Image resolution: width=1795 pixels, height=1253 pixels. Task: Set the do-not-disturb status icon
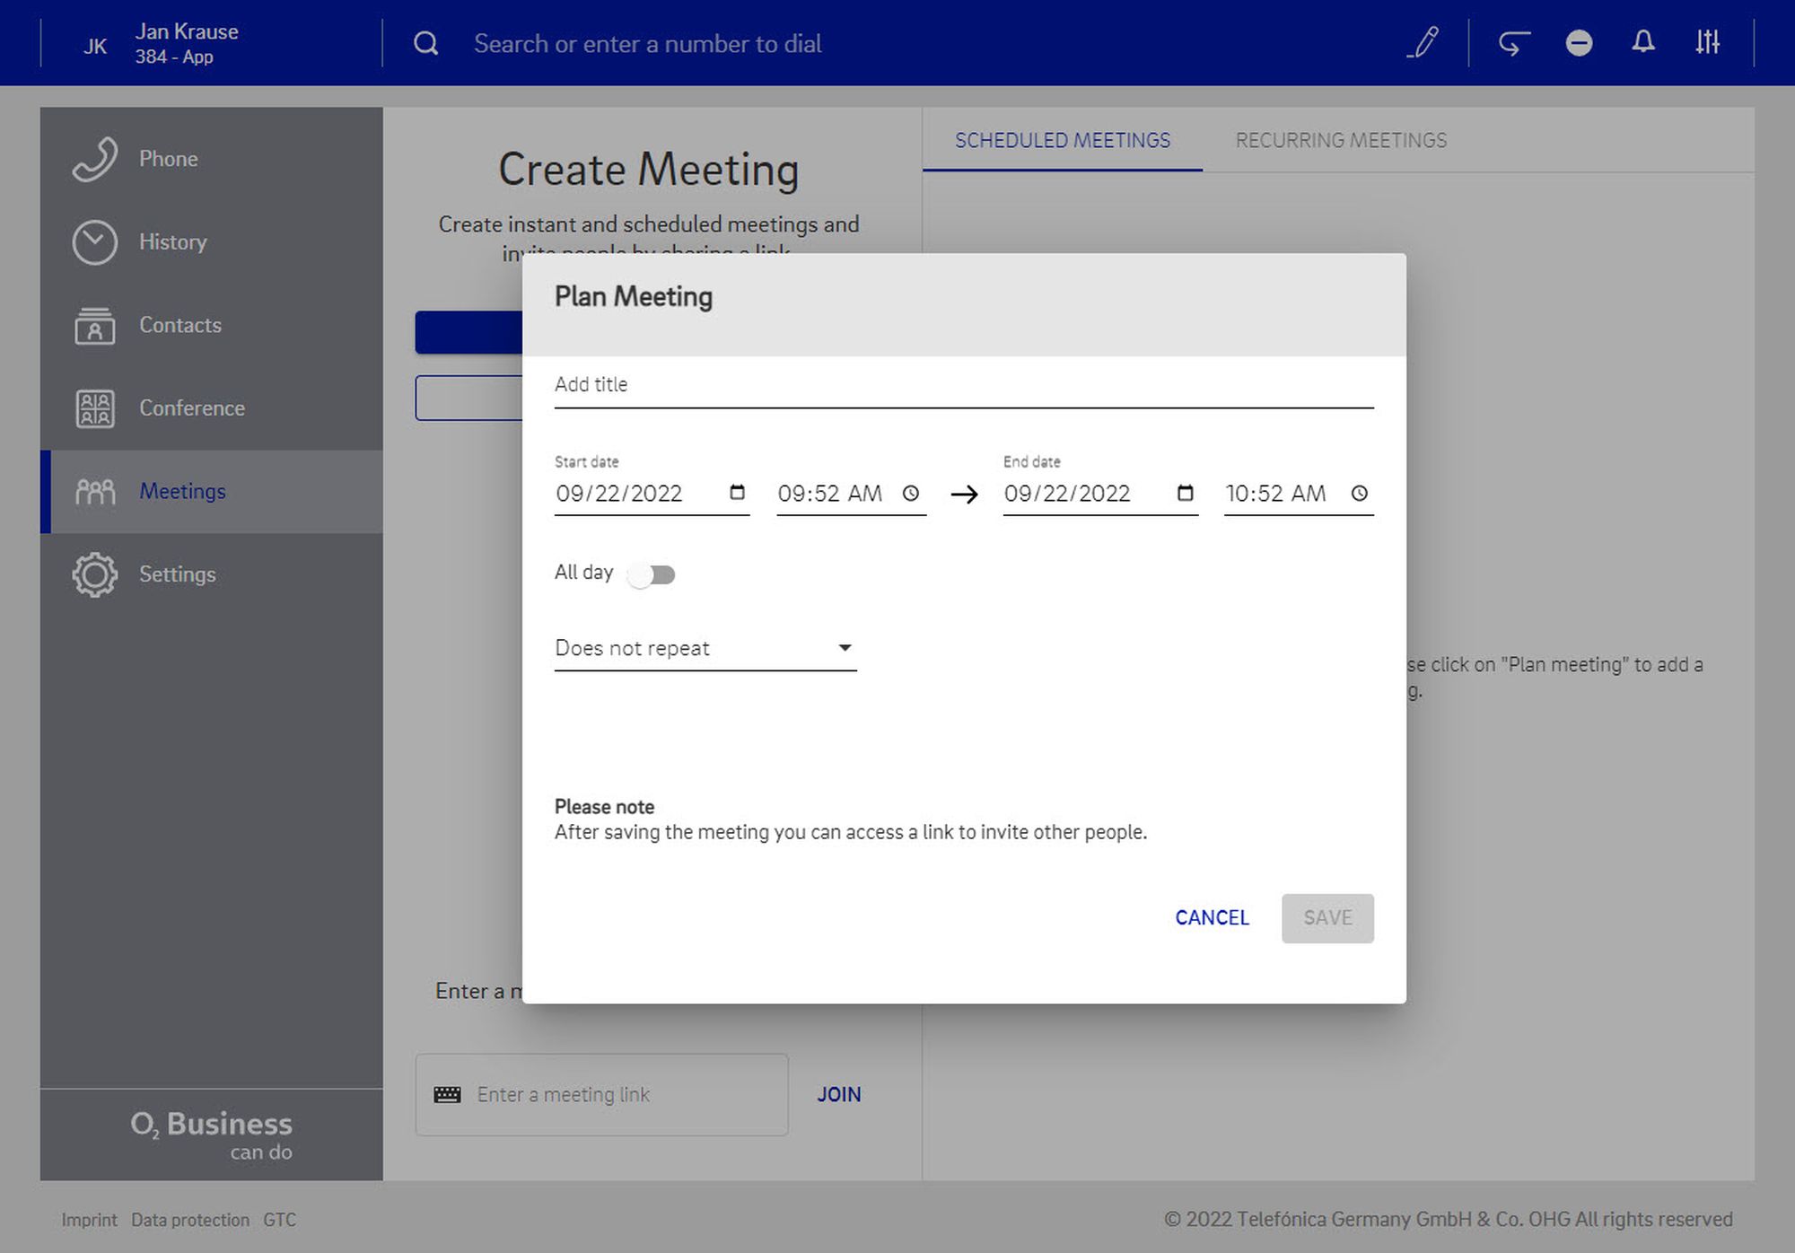pyautogui.click(x=1579, y=42)
